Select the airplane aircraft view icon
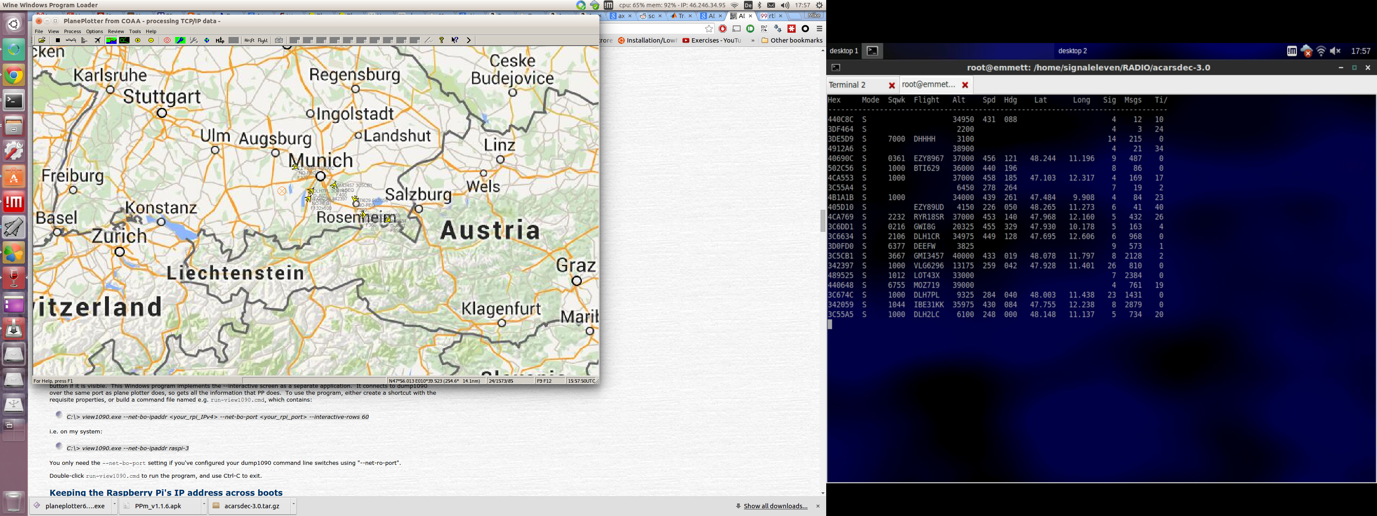The image size is (1377, 516). click(x=98, y=40)
